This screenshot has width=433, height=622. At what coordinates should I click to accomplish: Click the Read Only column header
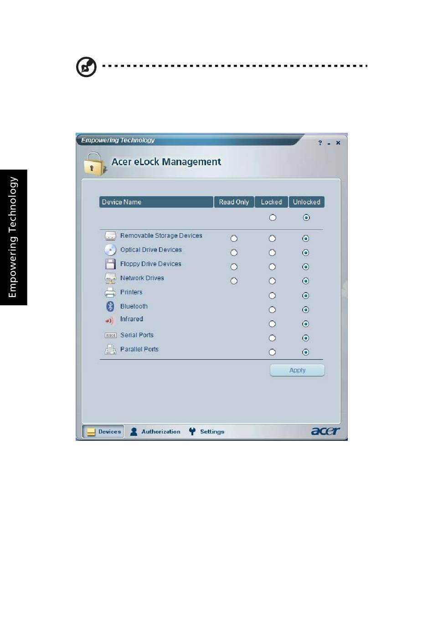point(234,202)
